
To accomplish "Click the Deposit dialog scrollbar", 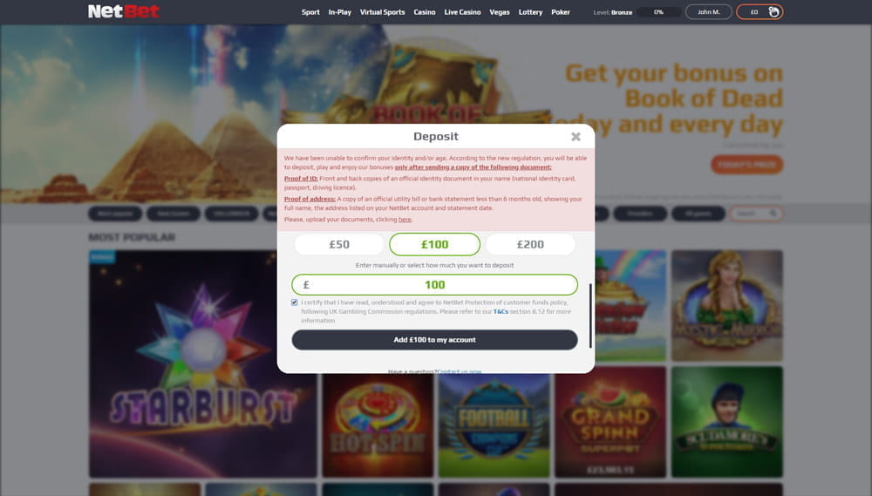I will coord(590,316).
